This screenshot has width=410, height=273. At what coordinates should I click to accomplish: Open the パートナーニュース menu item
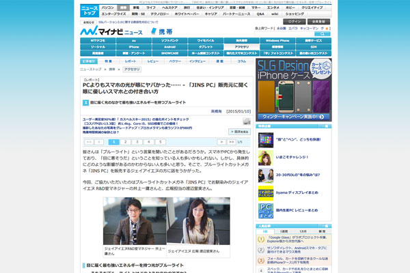236,14
